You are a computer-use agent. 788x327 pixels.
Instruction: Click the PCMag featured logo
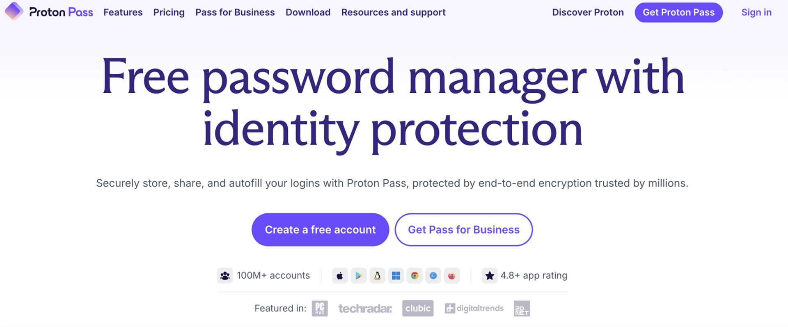click(x=319, y=308)
